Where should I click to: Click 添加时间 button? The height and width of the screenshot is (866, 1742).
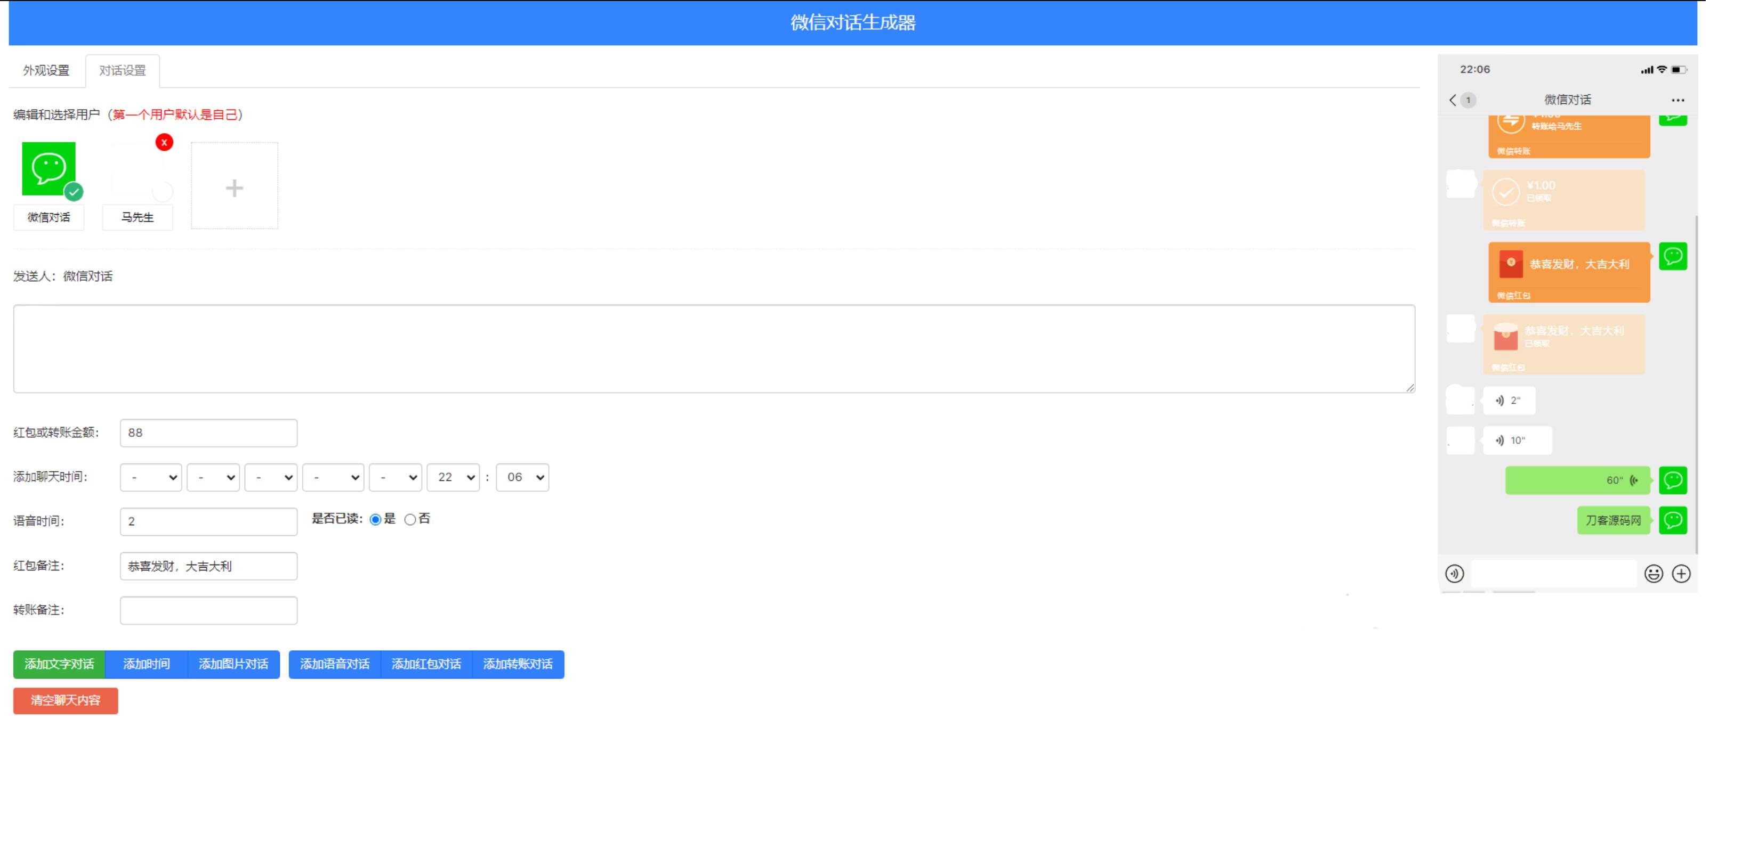146,665
